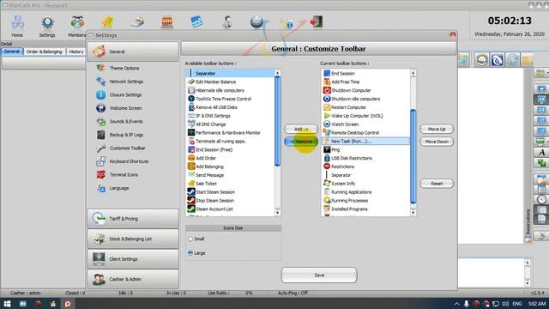Select Restrictions in current toolbar buttons

coord(366,167)
